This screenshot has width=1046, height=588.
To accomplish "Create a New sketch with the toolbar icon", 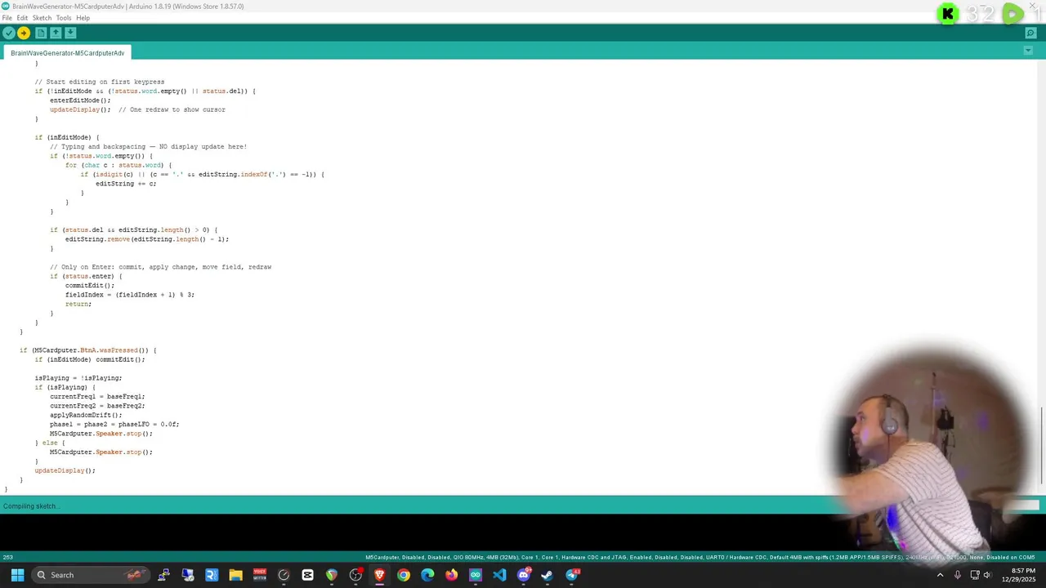I will click(40, 33).
